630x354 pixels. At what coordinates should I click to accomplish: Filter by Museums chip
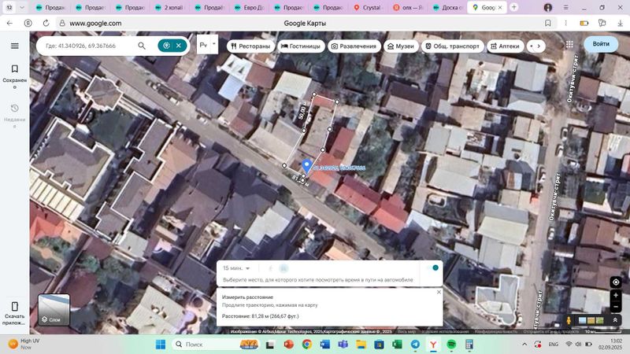pyautogui.click(x=401, y=46)
